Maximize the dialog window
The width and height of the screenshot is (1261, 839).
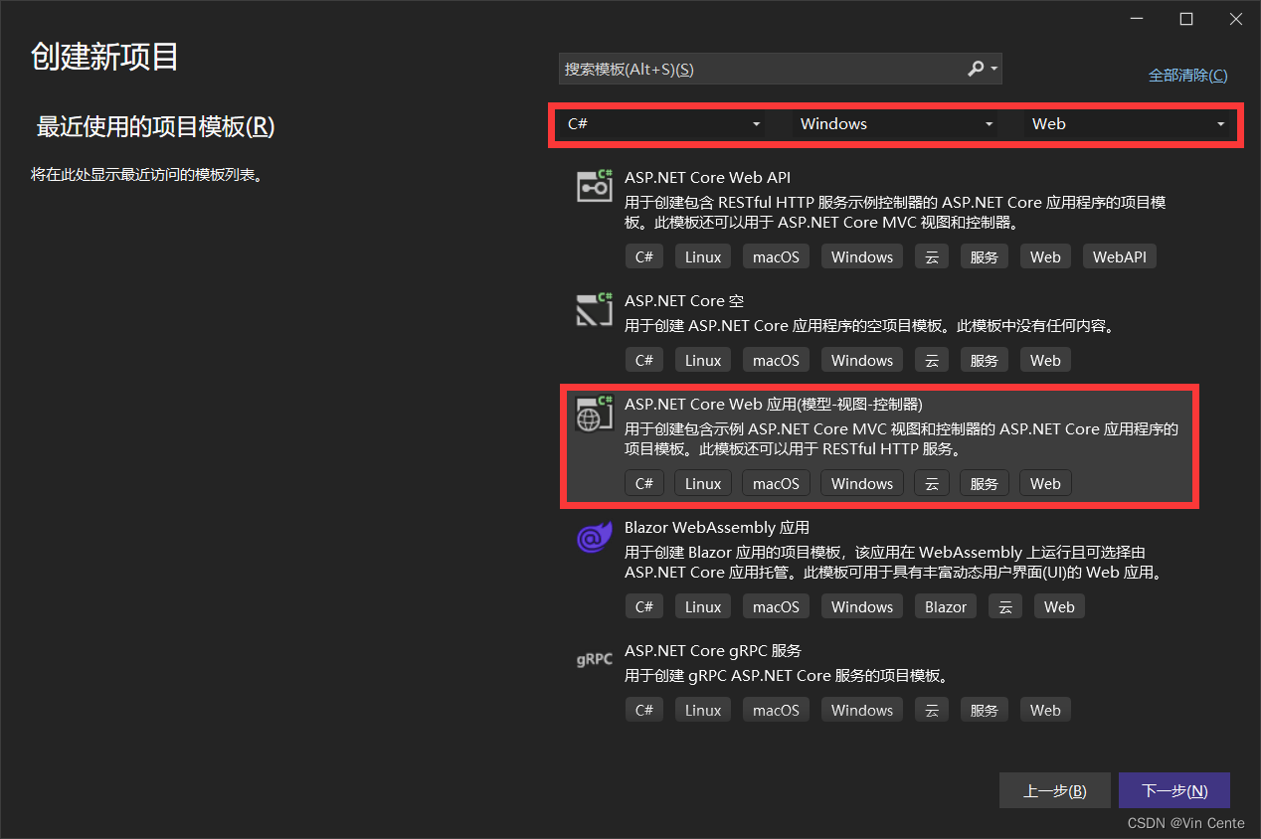(x=1185, y=19)
